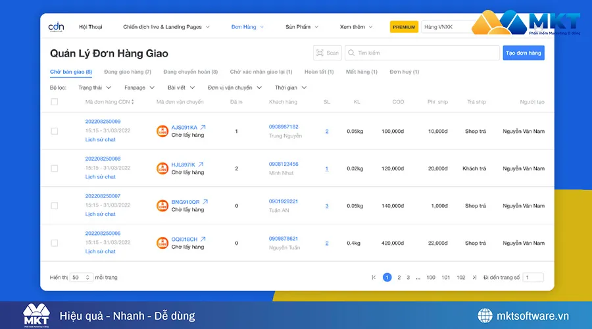Go to page 2
592x329 pixels.
pyautogui.click(x=399, y=277)
